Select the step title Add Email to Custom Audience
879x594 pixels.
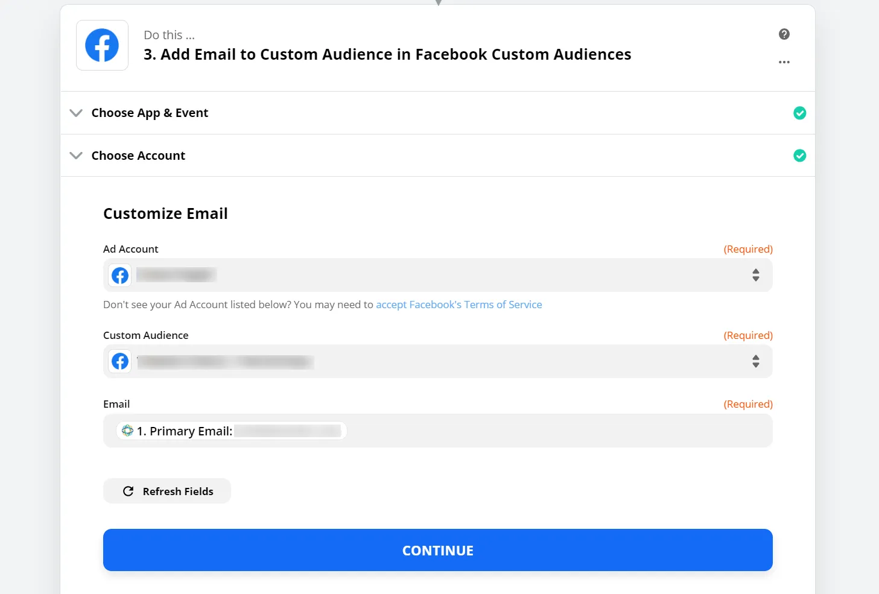click(387, 54)
